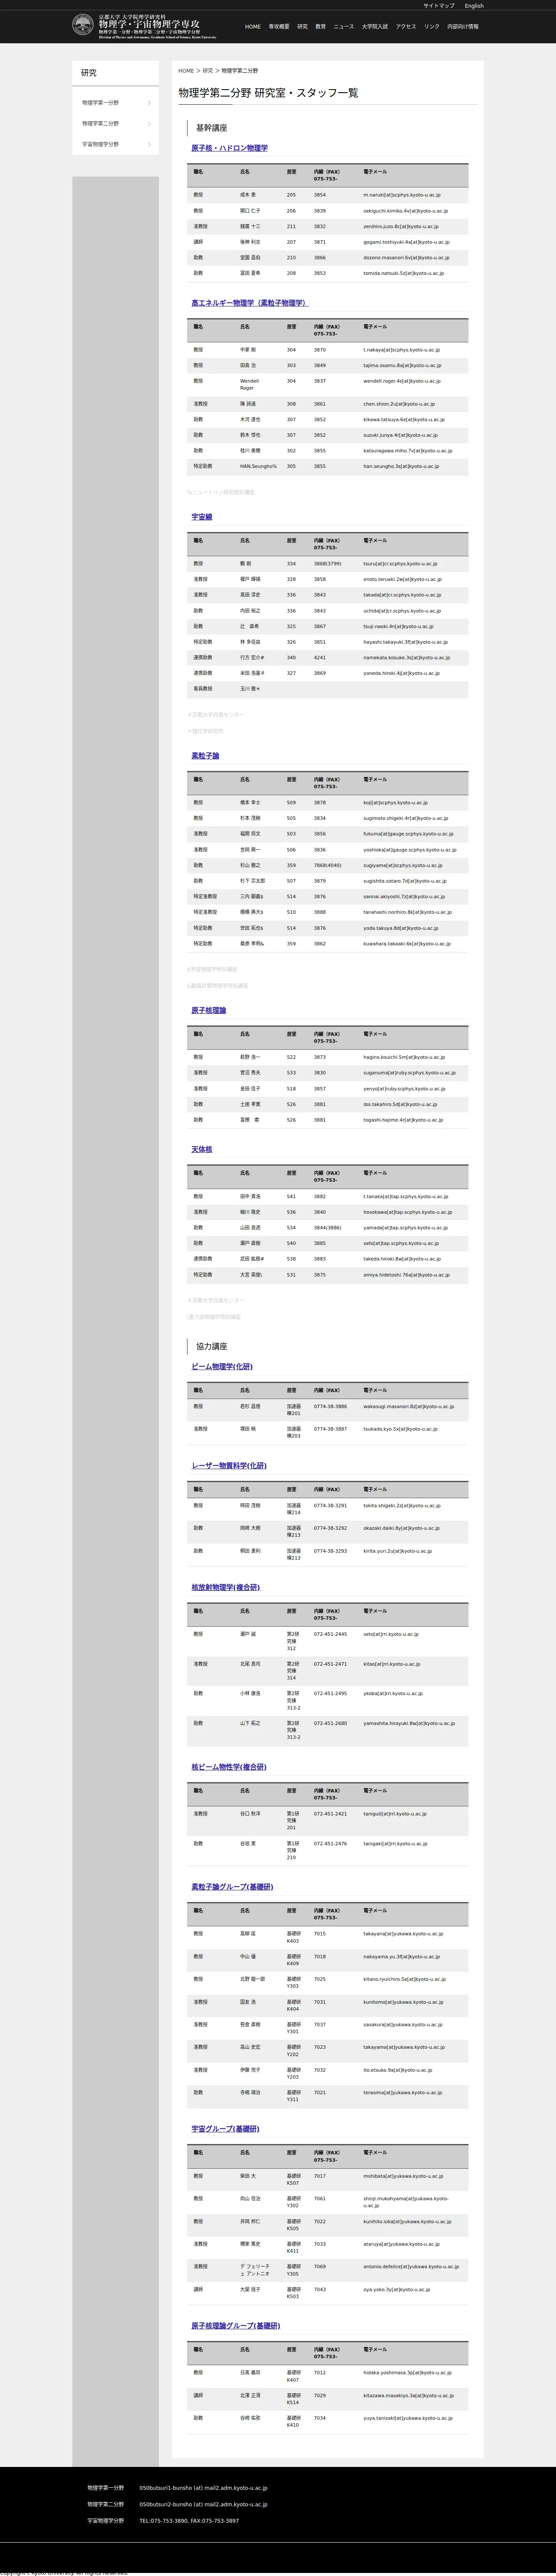Click email hidaka.yoshimasa.3p[at]kyoto-u.ac.jp

click(407, 2372)
